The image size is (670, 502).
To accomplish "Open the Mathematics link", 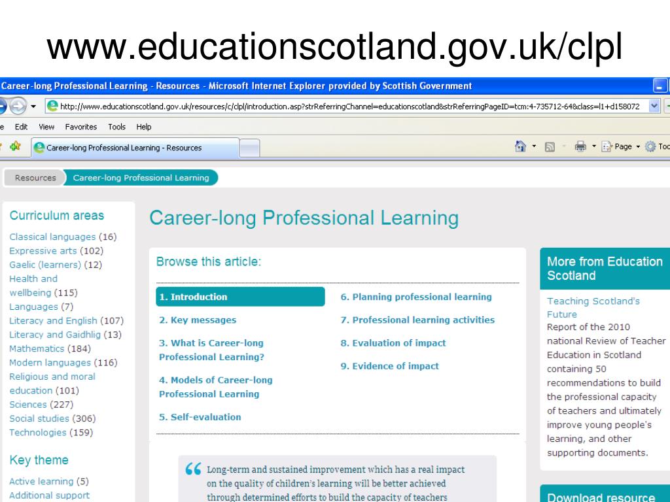I will tap(37, 349).
